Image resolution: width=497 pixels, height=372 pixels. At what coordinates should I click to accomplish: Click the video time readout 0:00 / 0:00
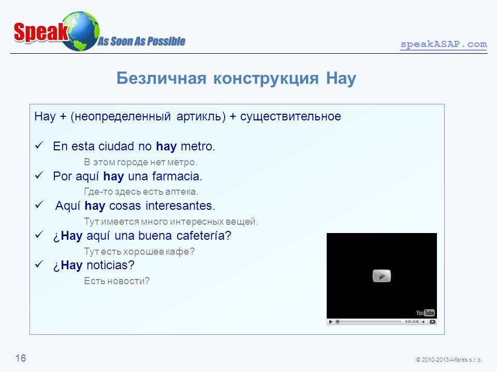[x=412, y=322]
